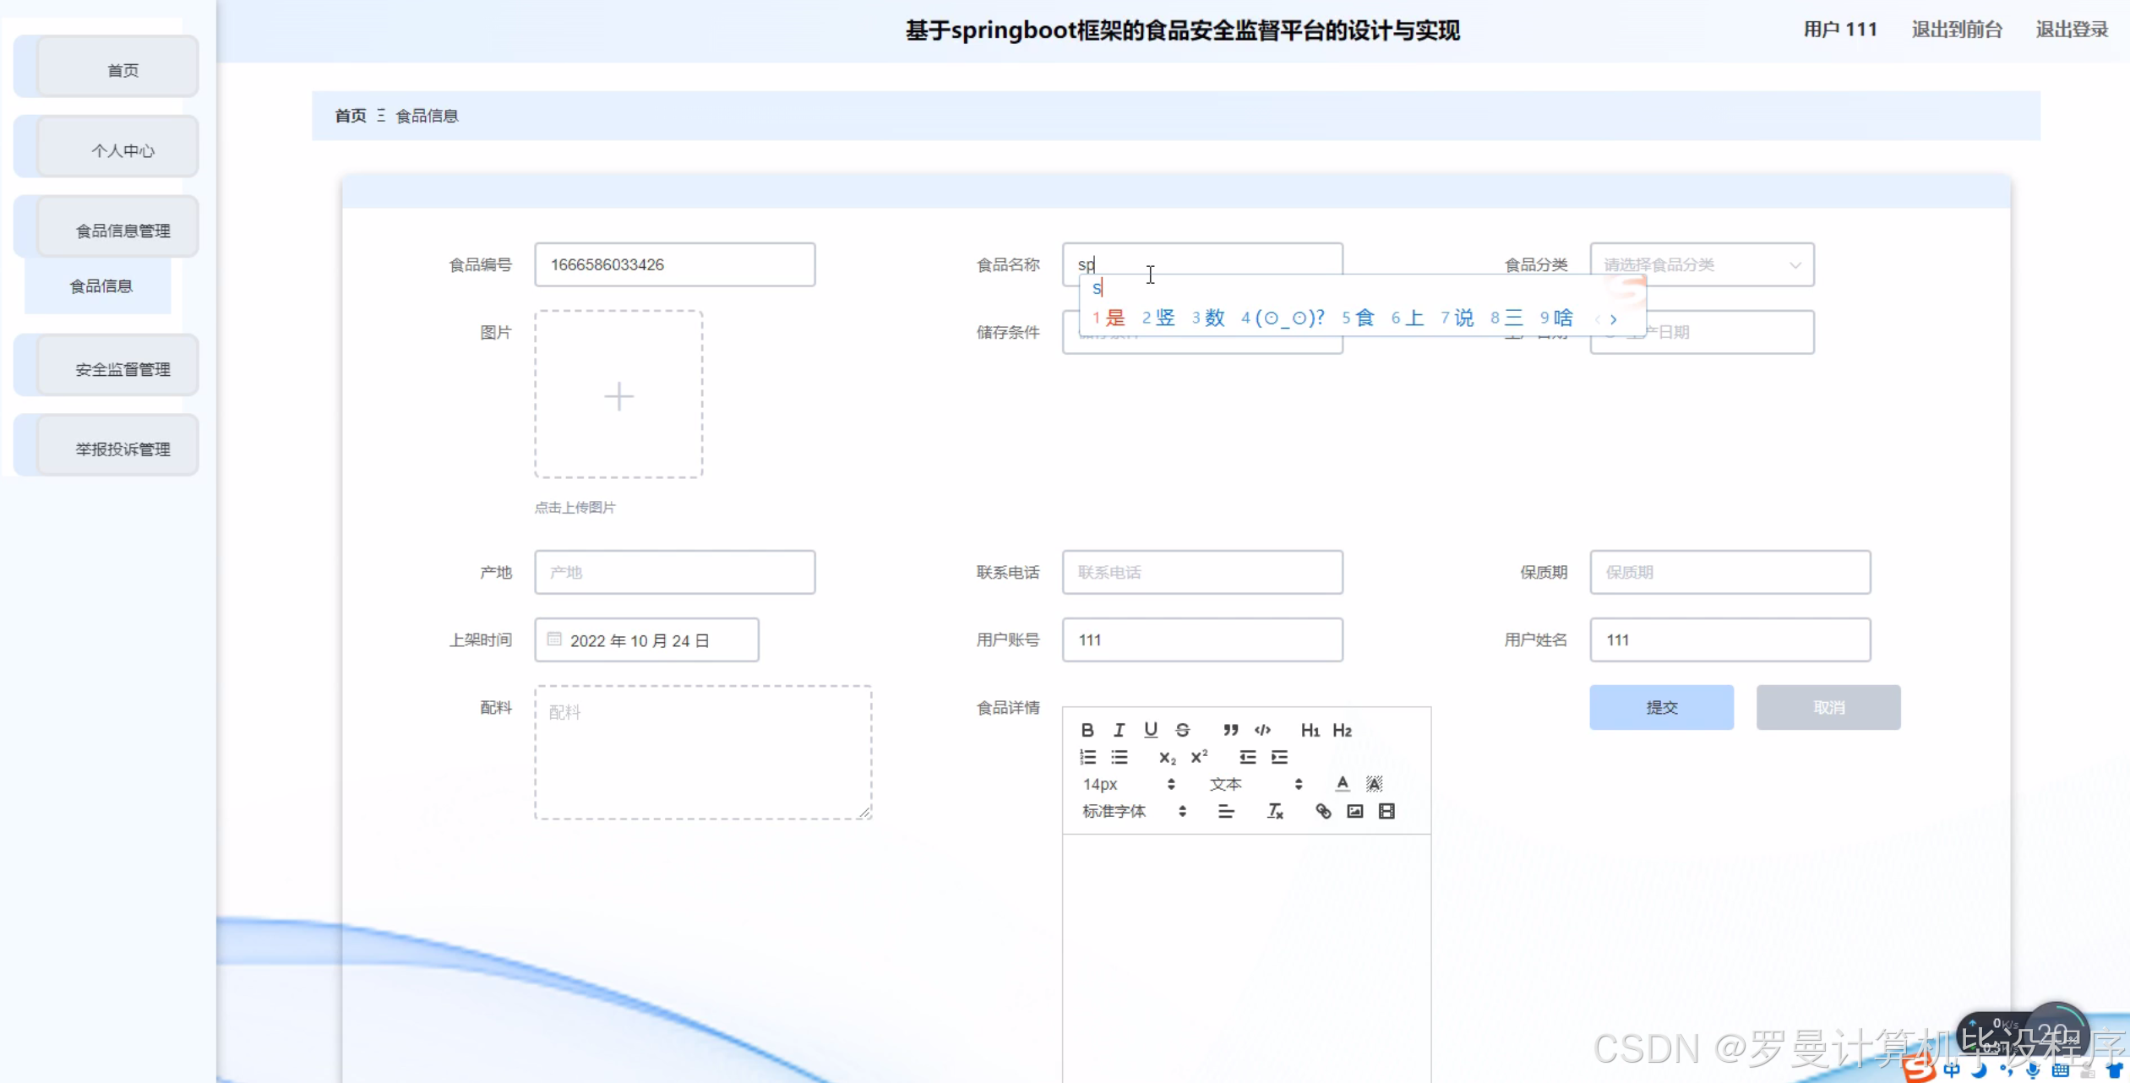Insert a link using the chain icon
Image resolution: width=2130 pixels, height=1083 pixels.
[x=1323, y=811]
